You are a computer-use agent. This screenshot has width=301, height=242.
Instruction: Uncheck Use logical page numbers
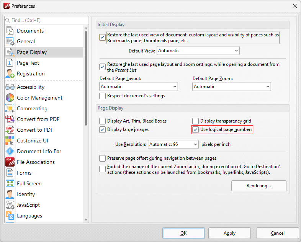pos(195,129)
